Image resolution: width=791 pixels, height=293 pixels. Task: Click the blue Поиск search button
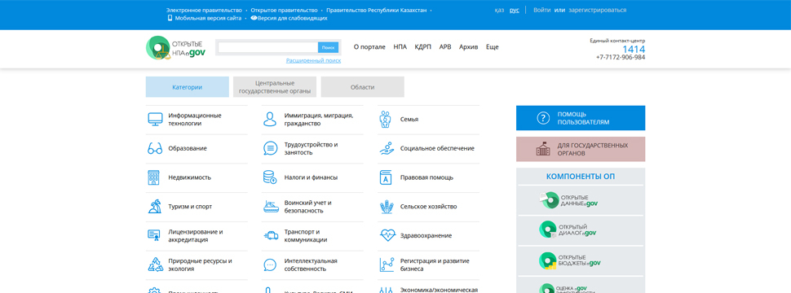click(328, 47)
